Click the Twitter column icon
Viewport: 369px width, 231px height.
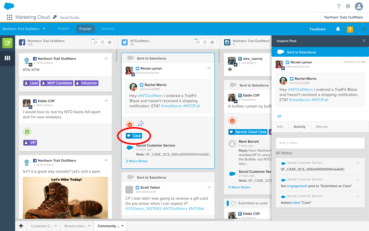click(125, 42)
